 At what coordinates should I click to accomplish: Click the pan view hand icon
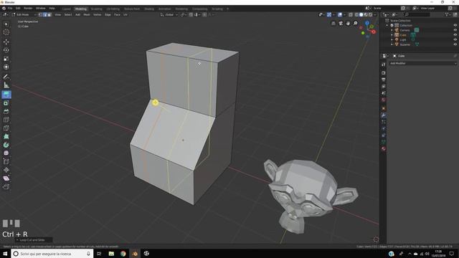(348, 23)
